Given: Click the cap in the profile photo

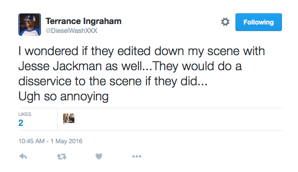Looking at the screenshot, I should tap(30, 18).
